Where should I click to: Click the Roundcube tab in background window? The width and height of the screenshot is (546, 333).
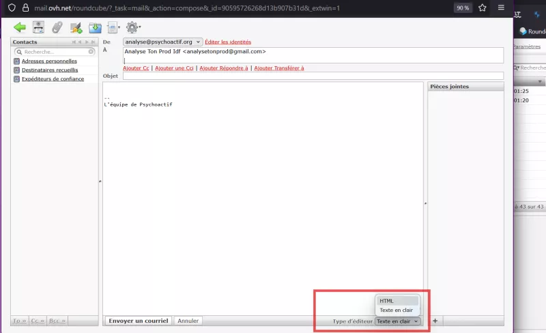[x=533, y=31]
